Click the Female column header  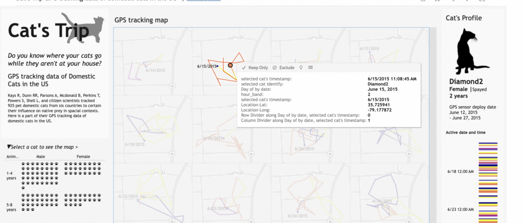pyautogui.click(x=83, y=156)
